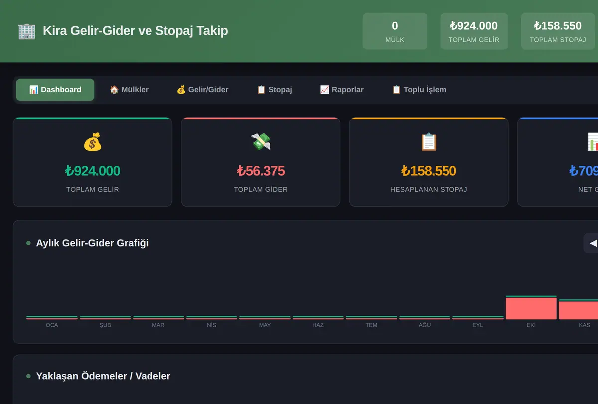Open the Raporlar tab
The height and width of the screenshot is (404, 598).
click(342, 90)
